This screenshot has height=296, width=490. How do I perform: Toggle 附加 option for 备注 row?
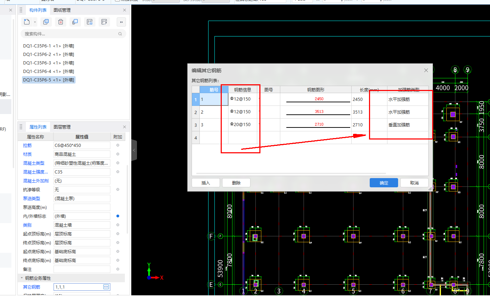(x=118, y=269)
